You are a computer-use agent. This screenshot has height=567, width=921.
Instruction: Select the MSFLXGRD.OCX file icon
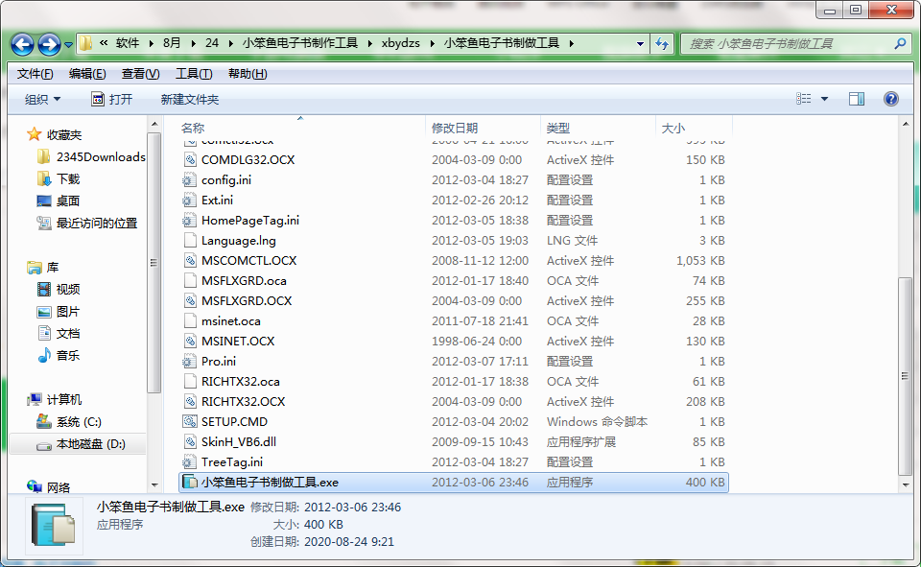pyautogui.click(x=190, y=301)
